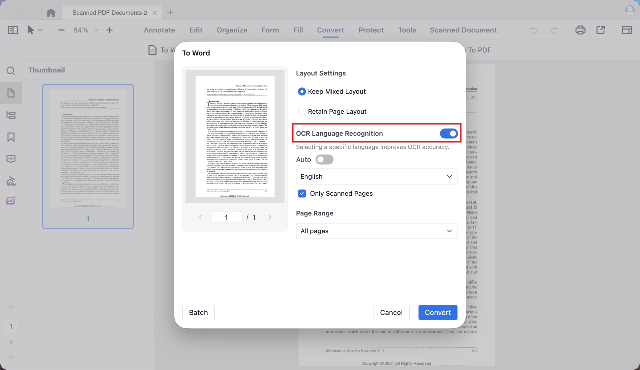640x370 pixels.
Task: Click the undo arrow icon
Action: click(x=534, y=30)
